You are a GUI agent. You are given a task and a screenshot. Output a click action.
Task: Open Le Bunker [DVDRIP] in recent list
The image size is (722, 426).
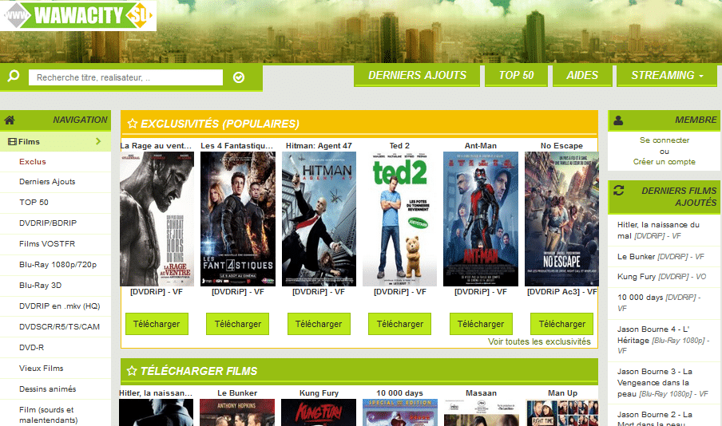click(x=661, y=256)
